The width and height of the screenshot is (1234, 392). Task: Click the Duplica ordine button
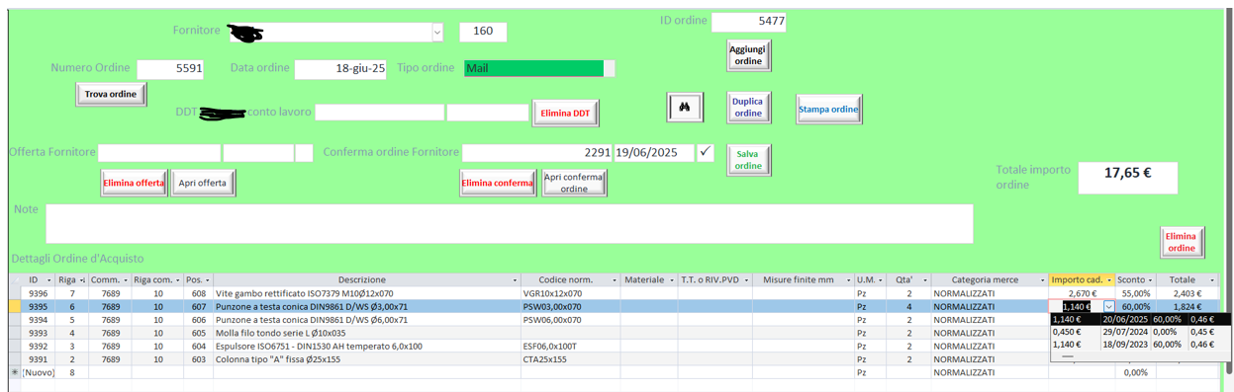tap(748, 107)
